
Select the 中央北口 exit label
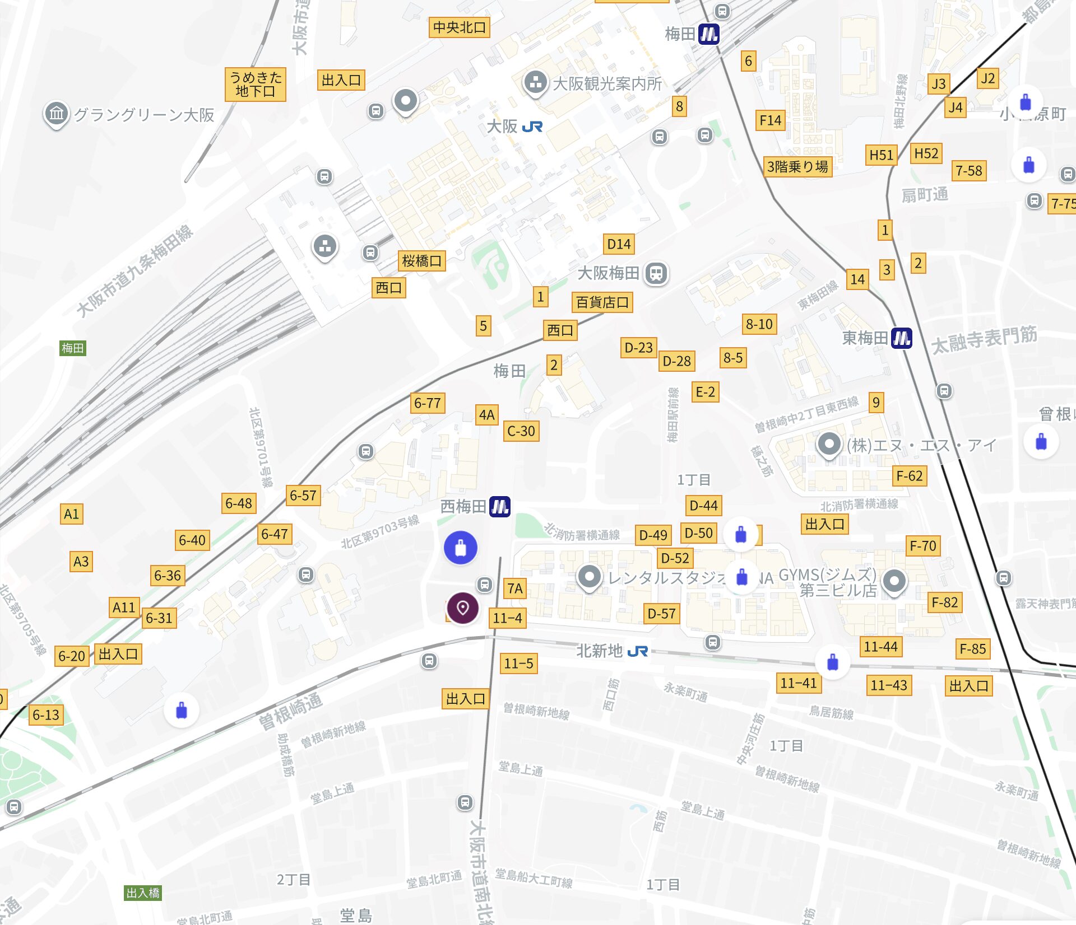point(460,27)
